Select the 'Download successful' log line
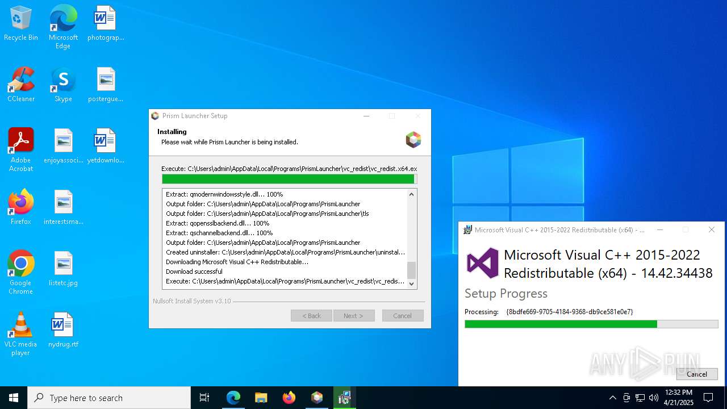This screenshot has height=409, width=727. pos(194,272)
